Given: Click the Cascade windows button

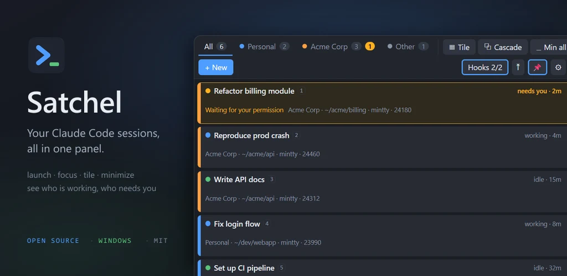Looking at the screenshot, I should (x=503, y=47).
